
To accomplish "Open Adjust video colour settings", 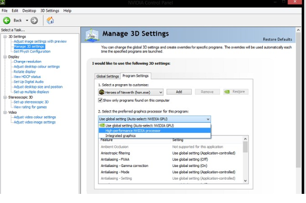I will coord(35,117).
